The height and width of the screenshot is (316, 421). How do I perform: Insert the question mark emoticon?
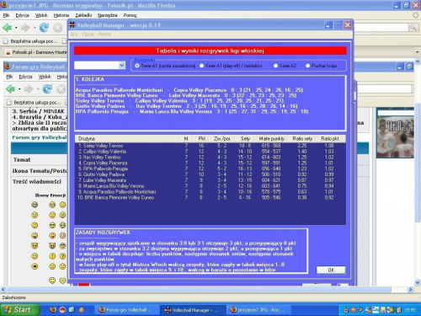[x=62, y=256]
